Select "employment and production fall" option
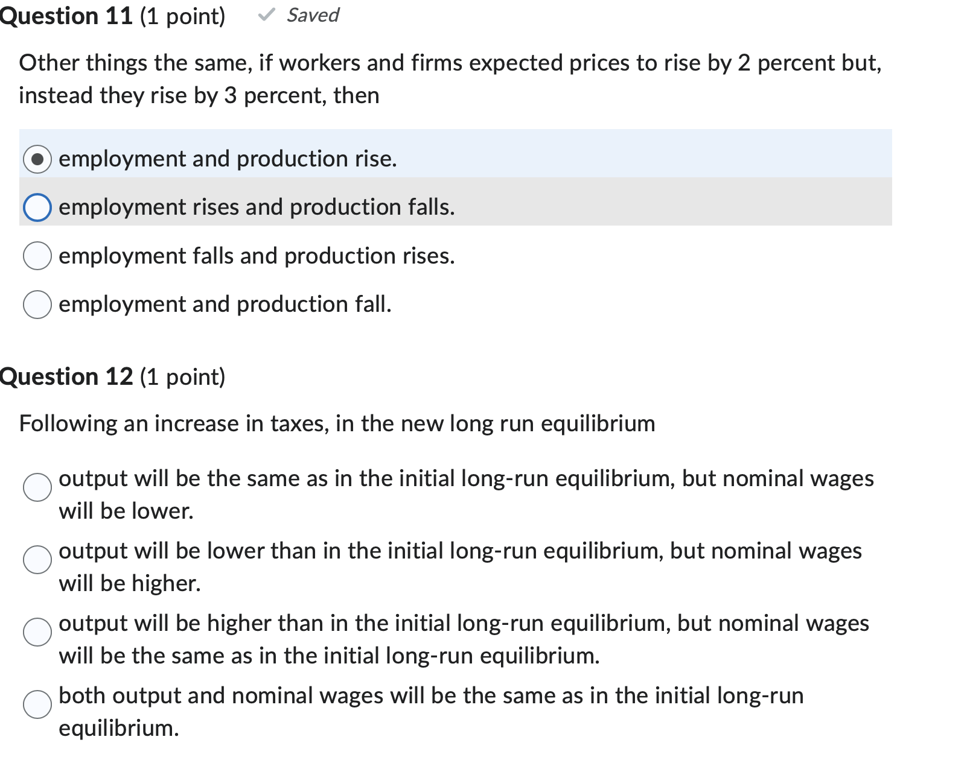Viewport: 967px width, 766px height. pyautogui.click(x=38, y=305)
